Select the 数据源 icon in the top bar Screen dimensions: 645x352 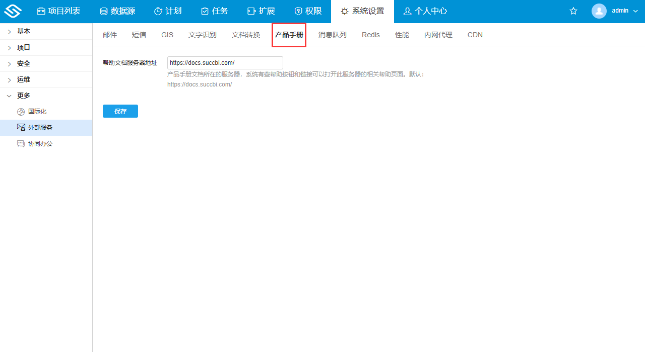click(x=103, y=11)
